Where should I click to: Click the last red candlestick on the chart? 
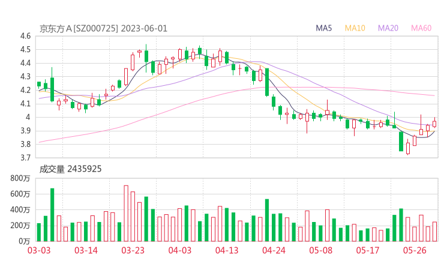[x=434, y=124]
